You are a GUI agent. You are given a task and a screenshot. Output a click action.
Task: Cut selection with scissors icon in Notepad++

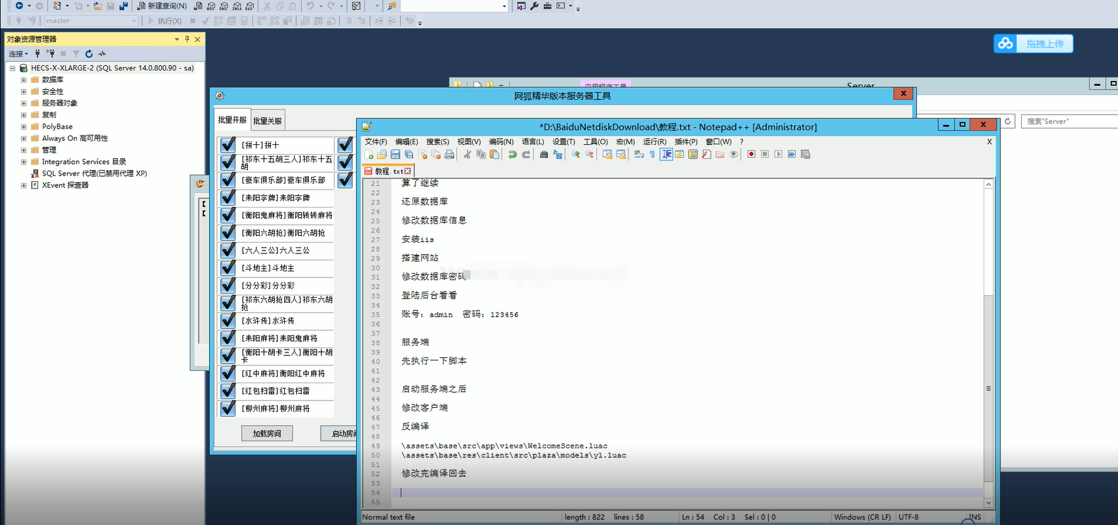tap(468, 154)
